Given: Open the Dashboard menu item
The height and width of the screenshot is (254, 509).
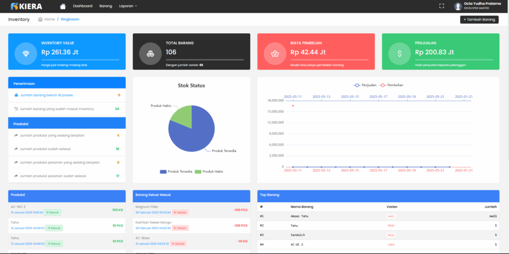Looking at the screenshot, I should click(x=83, y=6).
